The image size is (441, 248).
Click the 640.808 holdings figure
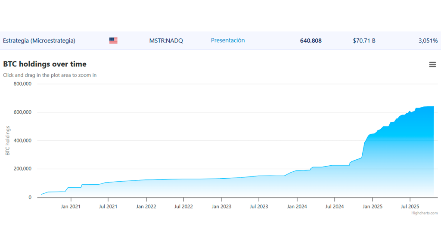click(311, 41)
